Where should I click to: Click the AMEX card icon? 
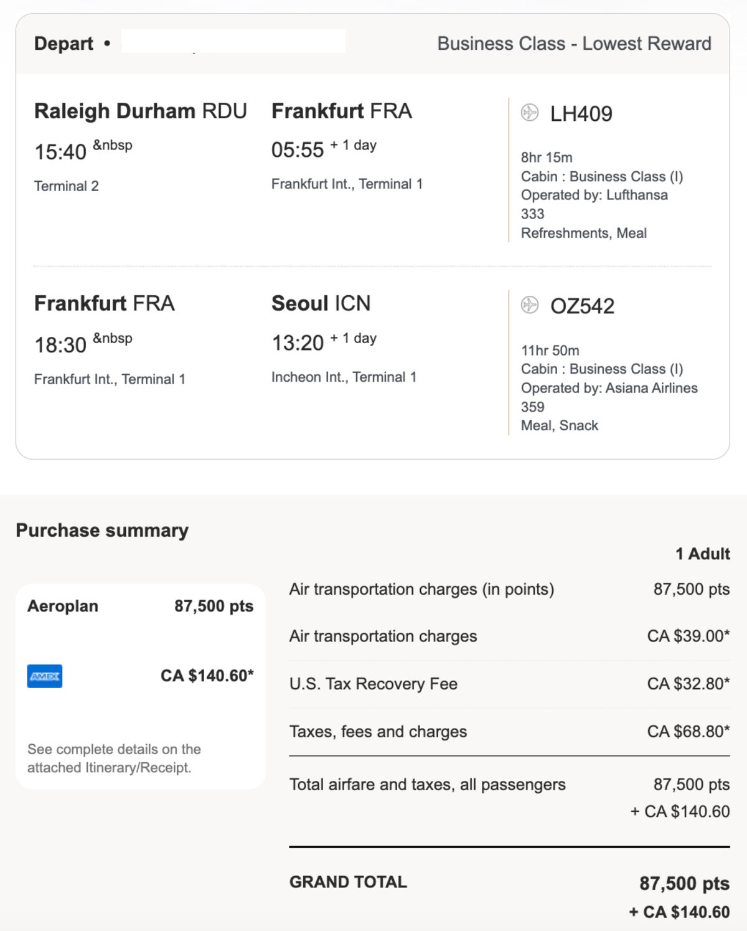45,676
